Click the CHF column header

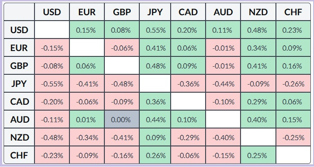point(293,12)
